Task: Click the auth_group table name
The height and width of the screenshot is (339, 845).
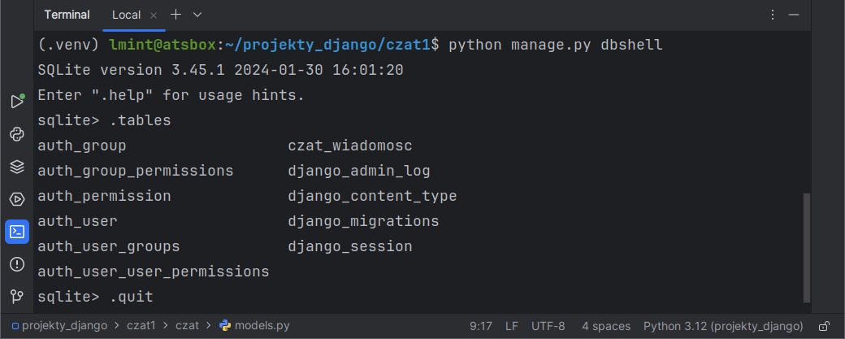Action: pyautogui.click(x=82, y=146)
